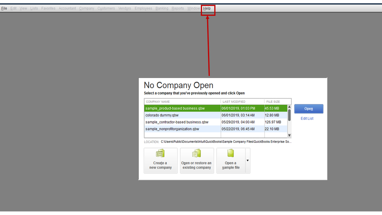This screenshot has height=215, width=382.
Task: Click the LAST MODIFIED column header
Action: coord(242,102)
